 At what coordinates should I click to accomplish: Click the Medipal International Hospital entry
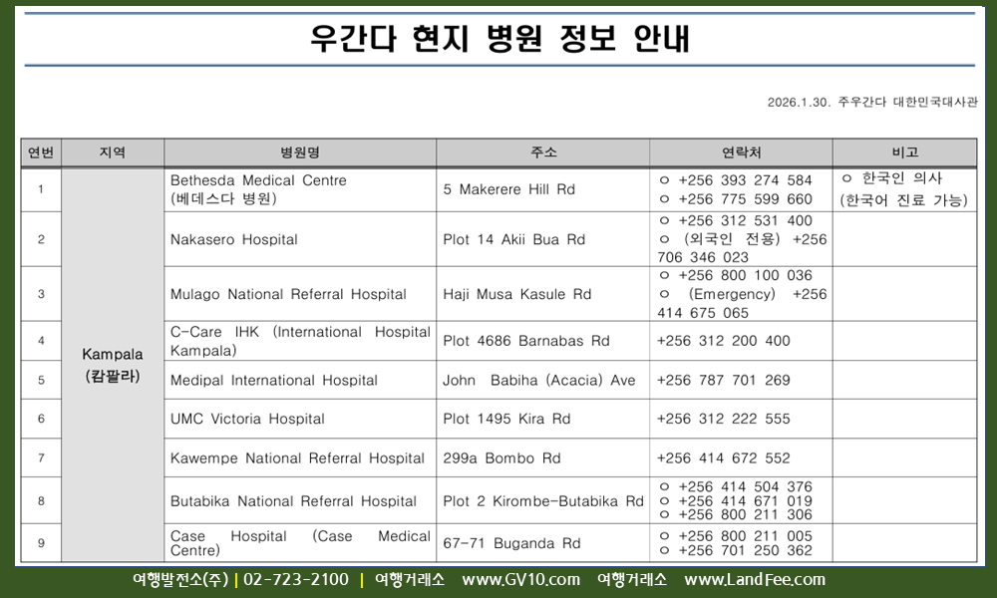274,380
